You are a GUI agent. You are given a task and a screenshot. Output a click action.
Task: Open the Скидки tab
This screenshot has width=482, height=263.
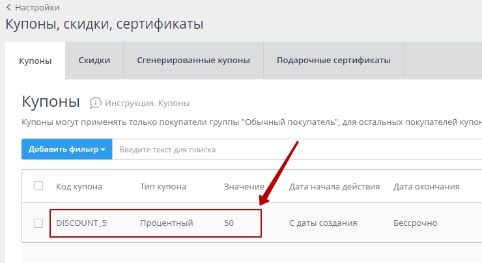(x=94, y=61)
